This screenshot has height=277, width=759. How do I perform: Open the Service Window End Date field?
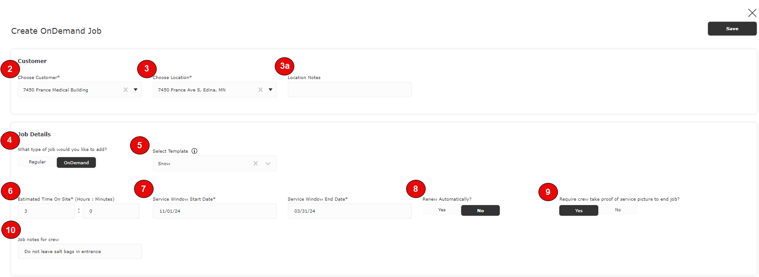[349, 211]
